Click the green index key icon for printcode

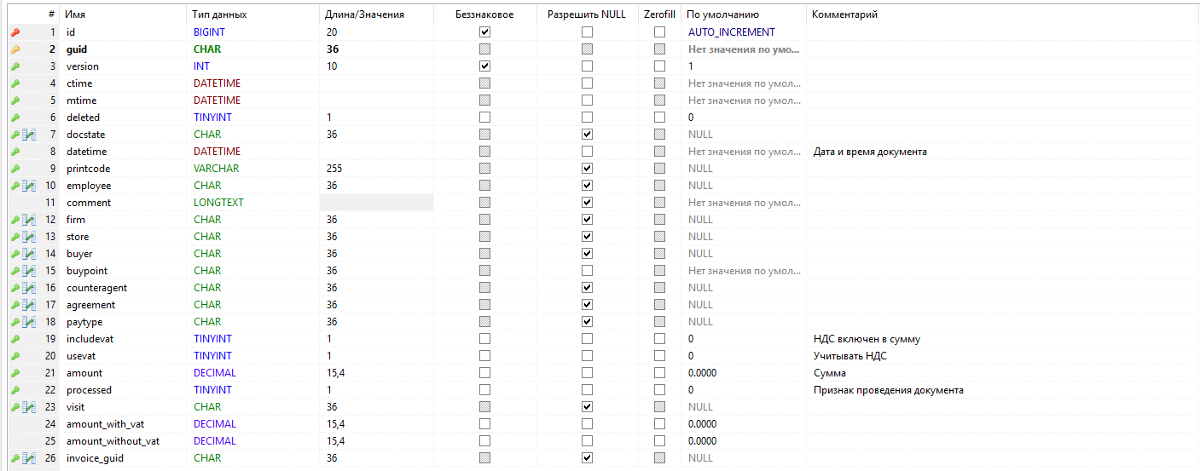coord(14,169)
